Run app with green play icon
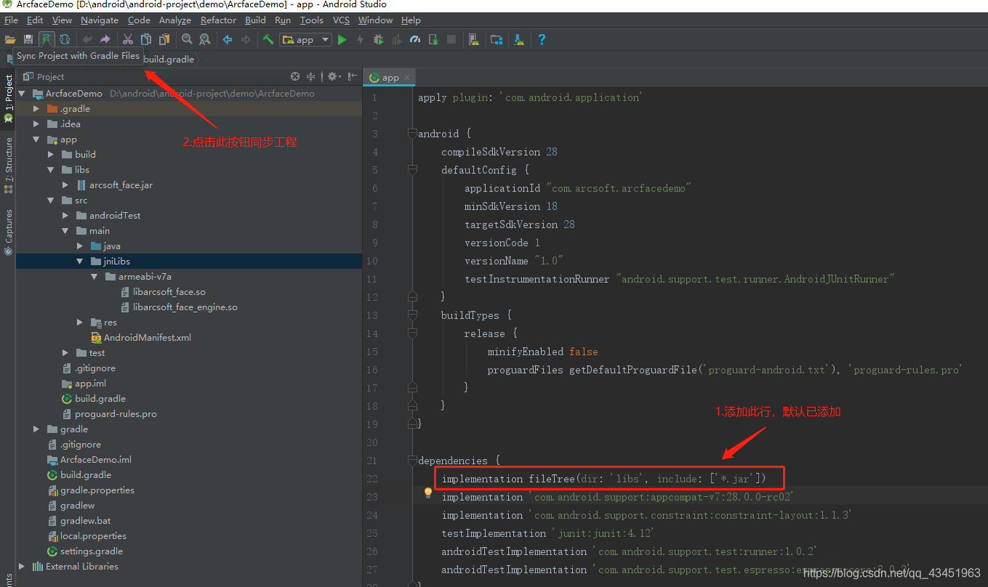Screen dimensions: 988x587 [x=342, y=39]
